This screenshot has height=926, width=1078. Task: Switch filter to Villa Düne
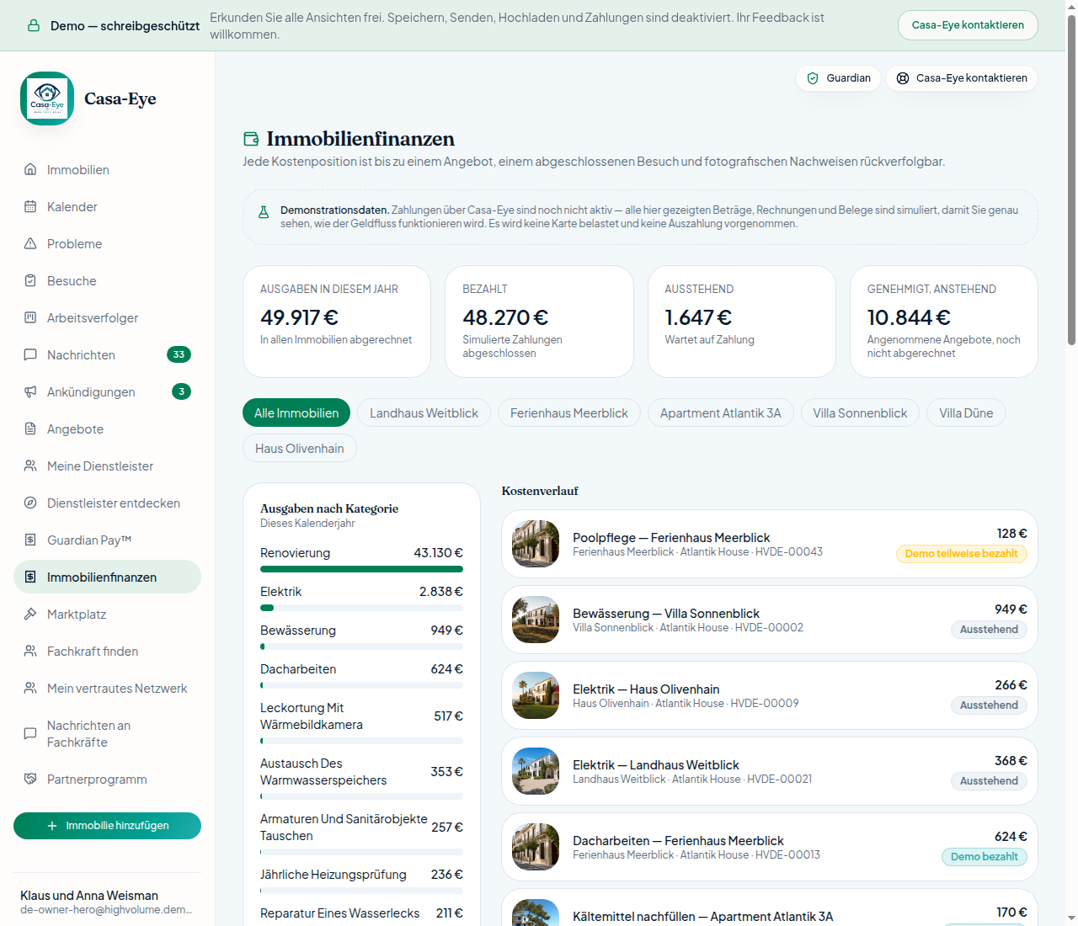tap(966, 412)
